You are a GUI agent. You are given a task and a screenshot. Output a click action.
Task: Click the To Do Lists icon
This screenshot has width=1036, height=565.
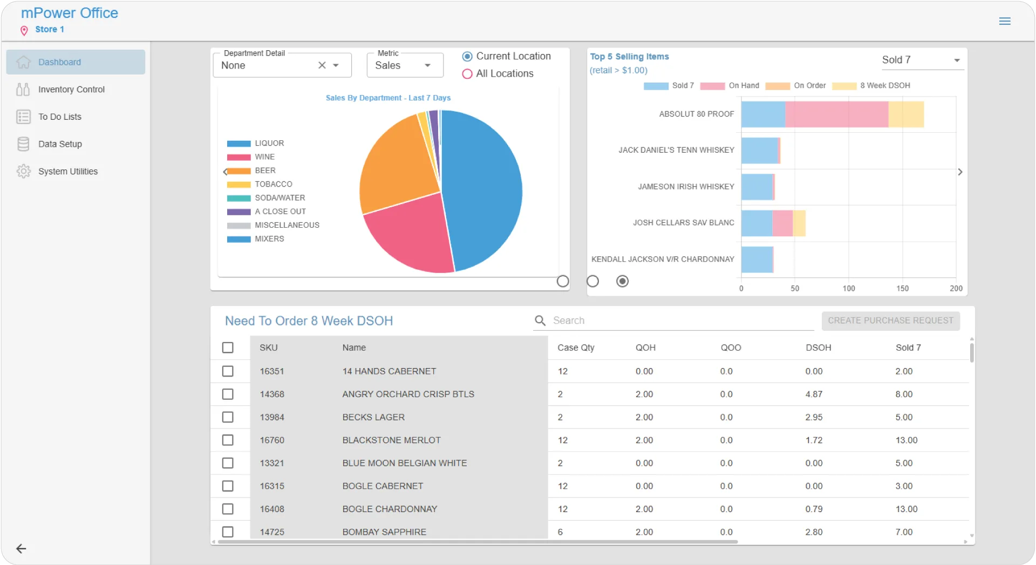[23, 117]
